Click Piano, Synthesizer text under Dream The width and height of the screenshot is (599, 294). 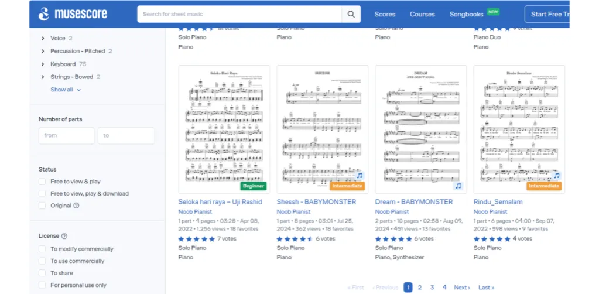[399, 257]
